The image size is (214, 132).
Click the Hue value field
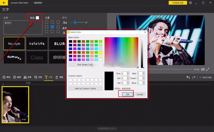(x=124, y=74)
